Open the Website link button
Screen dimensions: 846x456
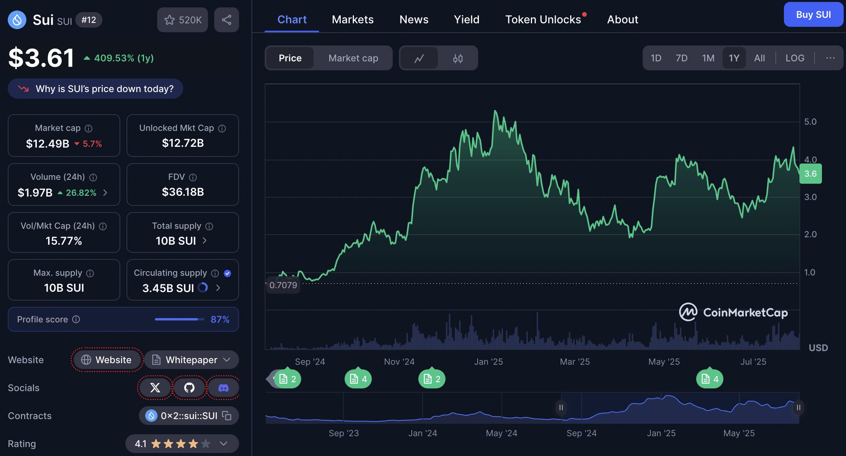coord(107,360)
